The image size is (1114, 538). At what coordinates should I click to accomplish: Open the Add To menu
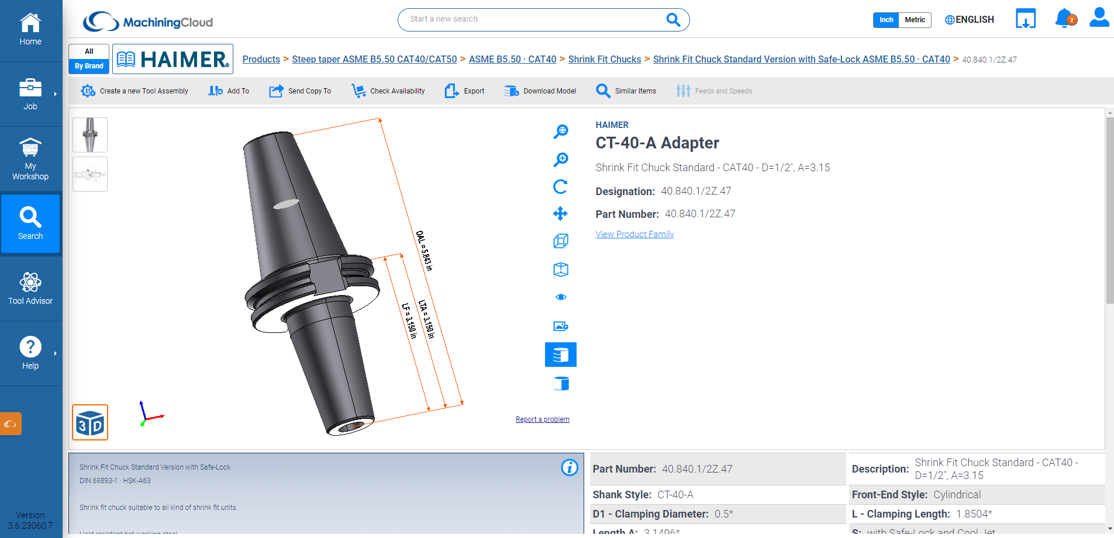[x=229, y=91]
